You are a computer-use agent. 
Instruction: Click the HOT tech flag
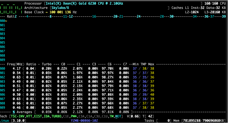click(x=118, y=116)
